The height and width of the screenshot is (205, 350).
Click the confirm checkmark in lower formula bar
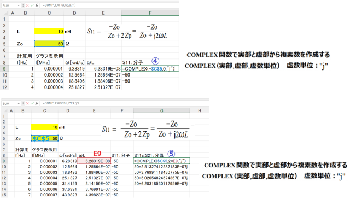pyautogui.click(x=32, y=103)
